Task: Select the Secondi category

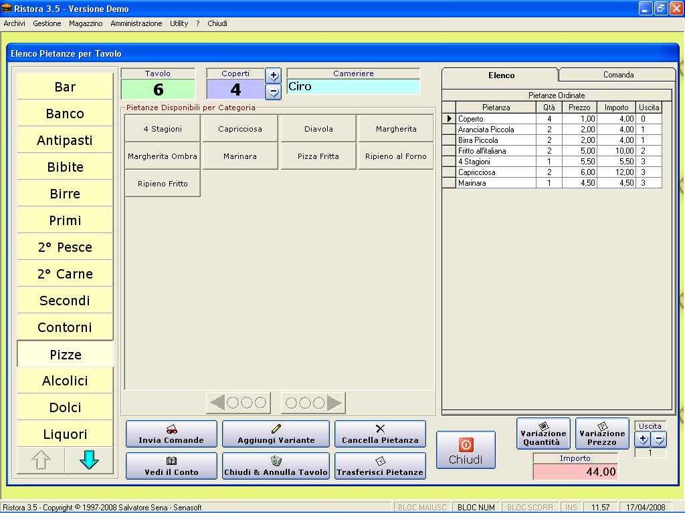Action: (65, 301)
